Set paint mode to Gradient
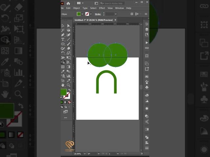 pyautogui.click(x=66, y=102)
